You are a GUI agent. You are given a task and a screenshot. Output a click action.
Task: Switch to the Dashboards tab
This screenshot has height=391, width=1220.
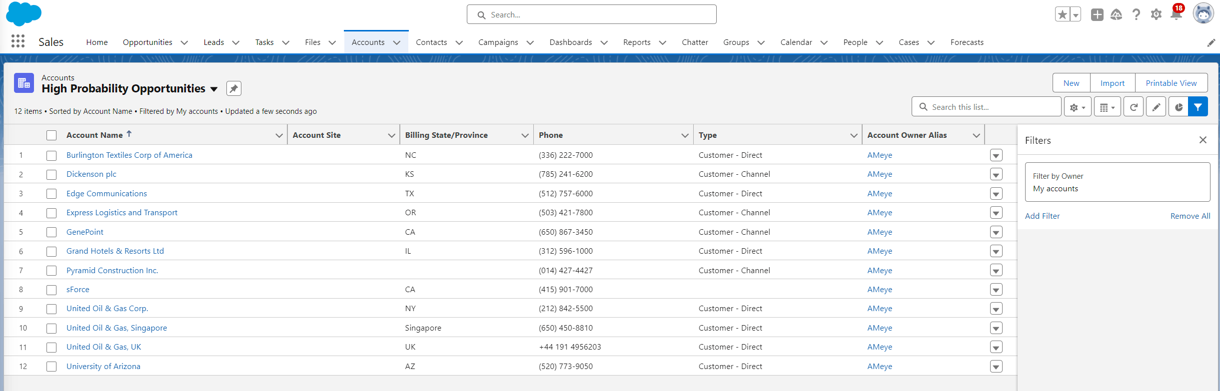(x=571, y=42)
